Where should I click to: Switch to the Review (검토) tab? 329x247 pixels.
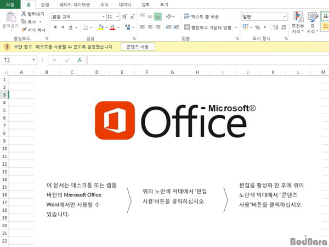coord(145,4)
